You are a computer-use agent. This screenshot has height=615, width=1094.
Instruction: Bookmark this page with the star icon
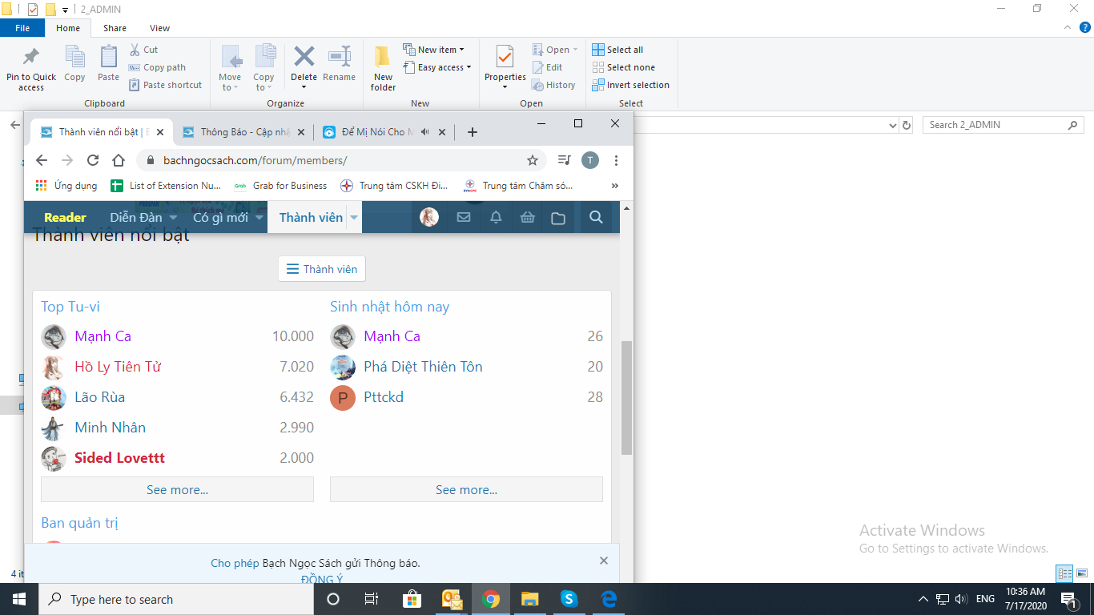coord(533,160)
